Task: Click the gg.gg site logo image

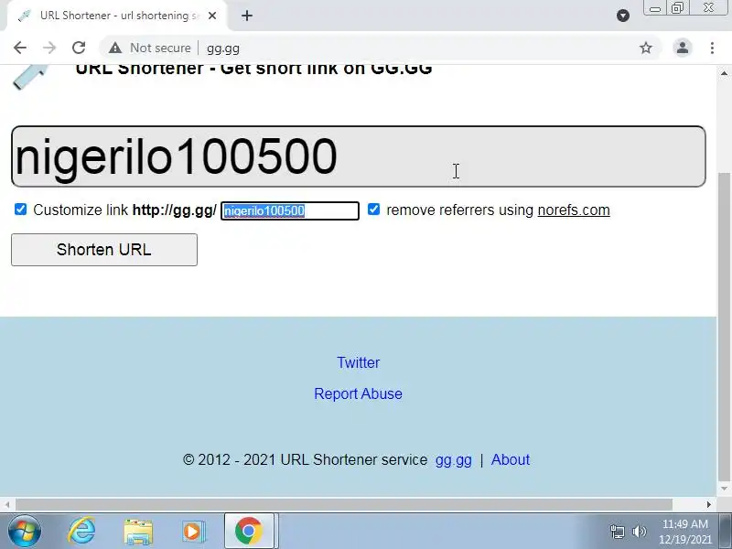Action: (30, 77)
